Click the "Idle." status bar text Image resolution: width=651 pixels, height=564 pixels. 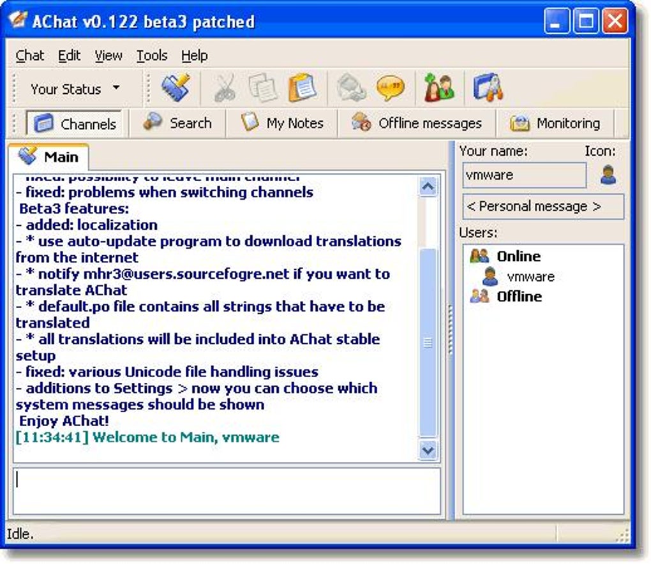coord(20,534)
